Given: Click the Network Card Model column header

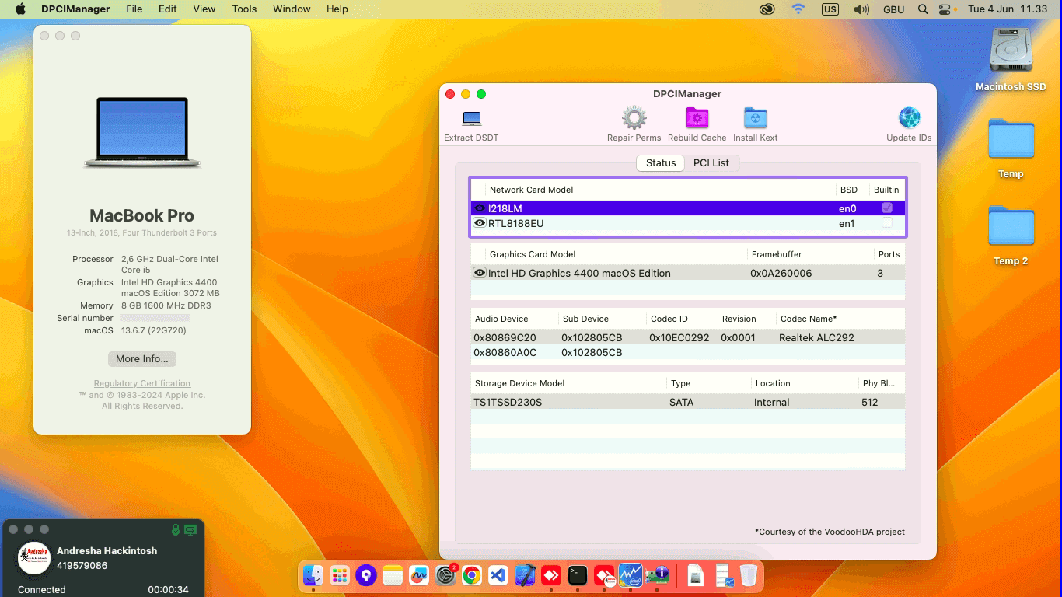Looking at the screenshot, I should (531, 190).
